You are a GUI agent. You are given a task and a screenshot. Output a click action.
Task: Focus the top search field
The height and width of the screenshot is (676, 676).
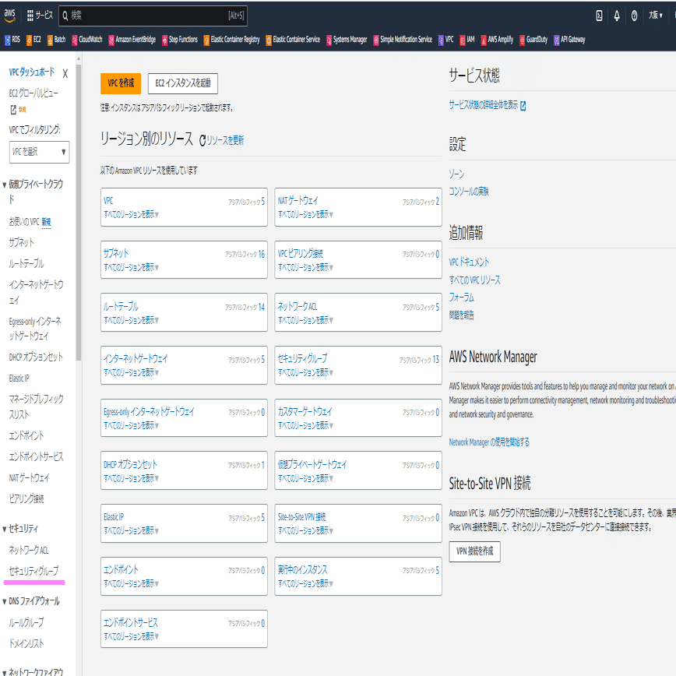(x=153, y=16)
